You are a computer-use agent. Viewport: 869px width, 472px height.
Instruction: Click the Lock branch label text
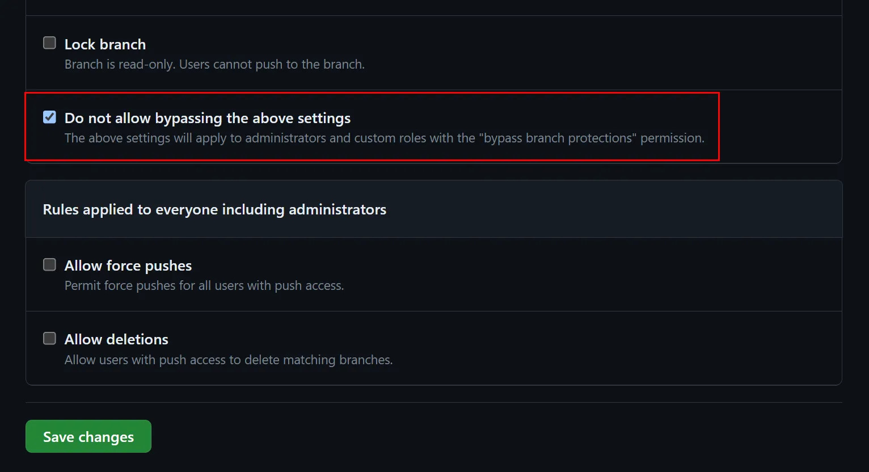click(x=105, y=44)
